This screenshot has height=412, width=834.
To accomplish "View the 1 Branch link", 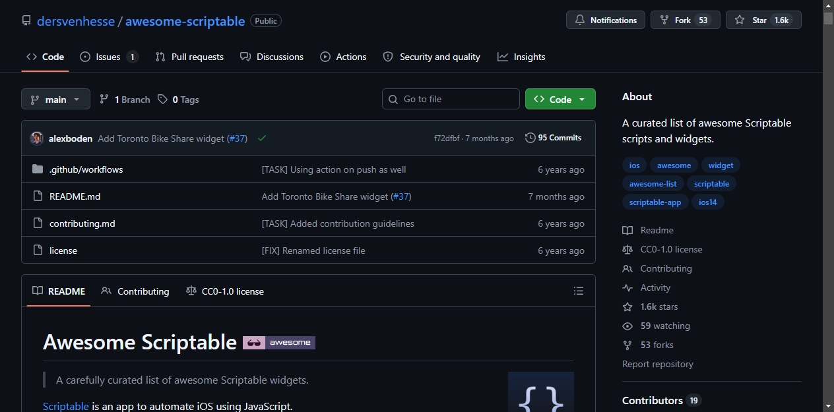I will [x=125, y=100].
